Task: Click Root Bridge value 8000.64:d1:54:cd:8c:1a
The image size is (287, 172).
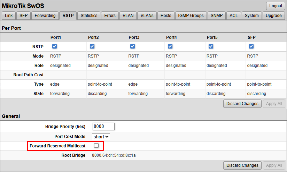Action: 114,155
